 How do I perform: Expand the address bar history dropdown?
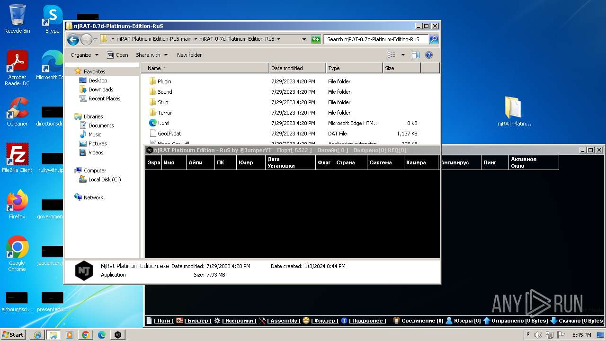(x=303, y=39)
